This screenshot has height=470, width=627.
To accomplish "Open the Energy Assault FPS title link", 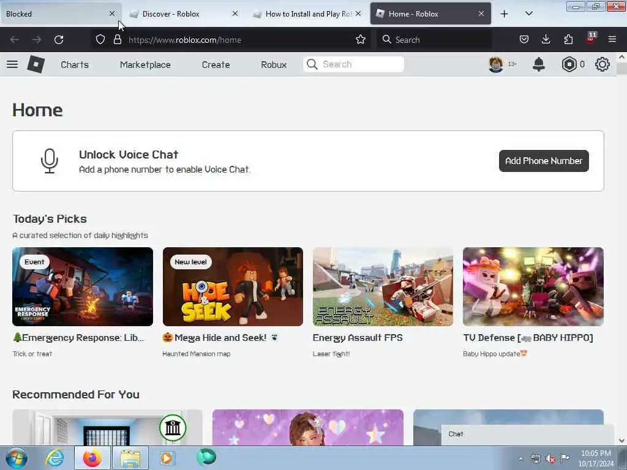I will pos(358,338).
